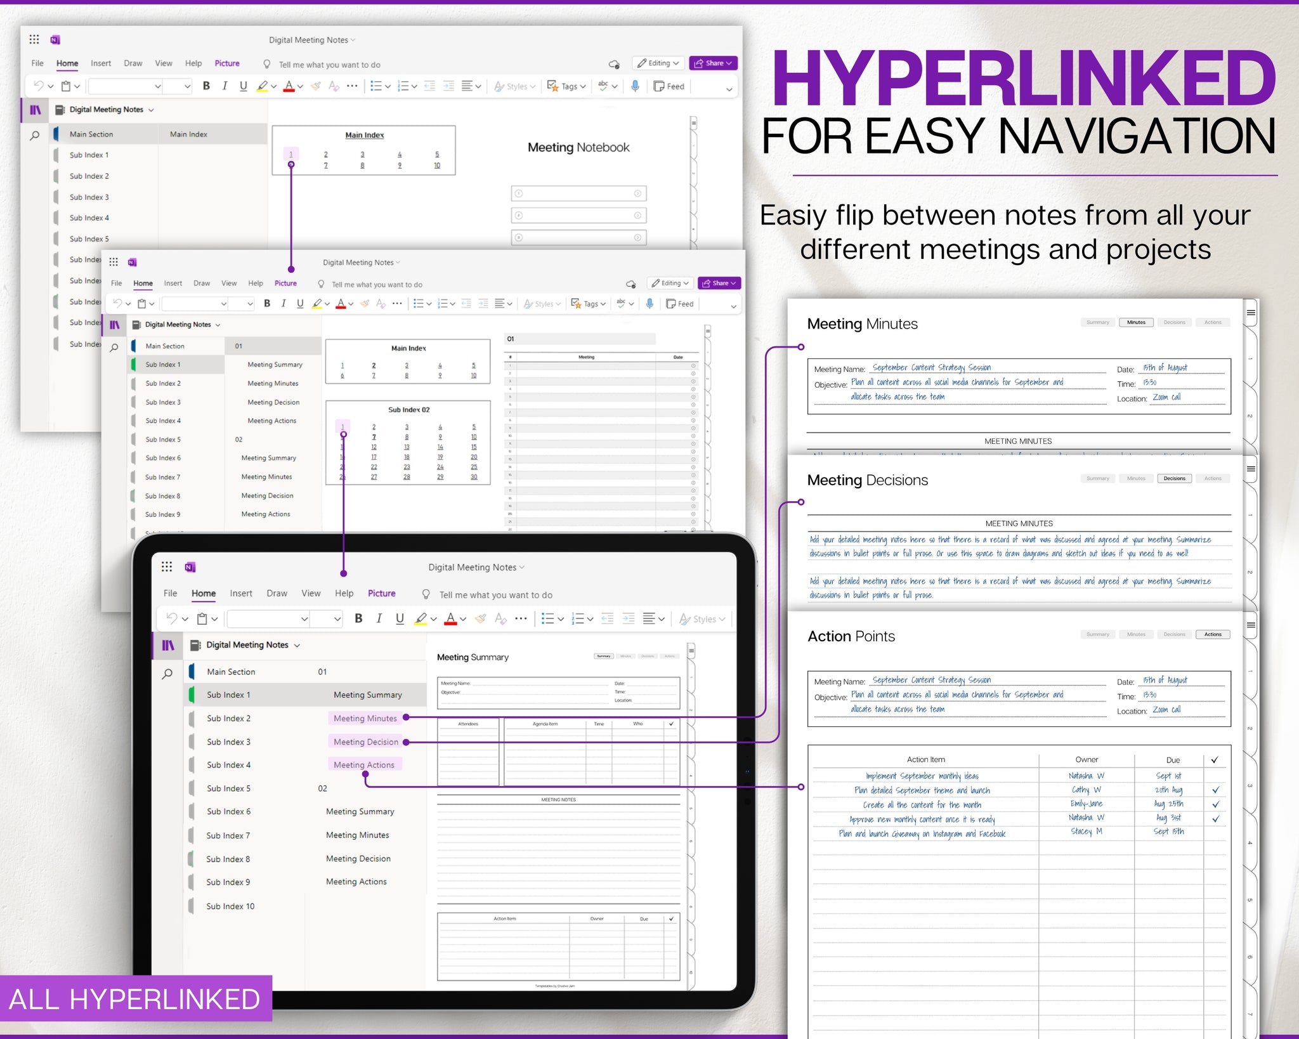
Task: Toggle checkmark for Approve new monthly content row
Action: point(1215,819)
